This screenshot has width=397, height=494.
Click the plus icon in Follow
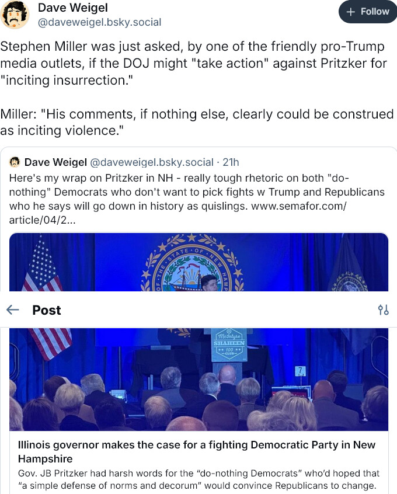point(350,12)
